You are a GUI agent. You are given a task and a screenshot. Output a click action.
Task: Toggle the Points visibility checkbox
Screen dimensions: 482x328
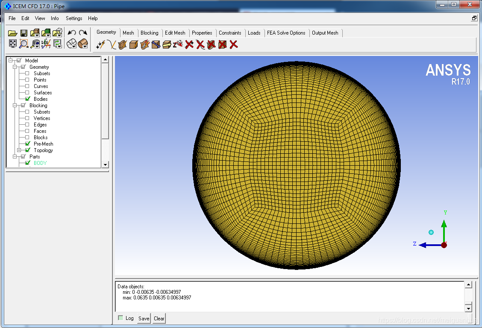click(x=27, y=80)
